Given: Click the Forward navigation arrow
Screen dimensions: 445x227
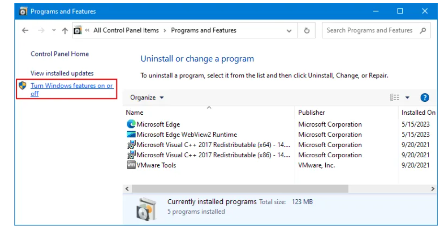Looking at the screenshot, I should 41,30.
